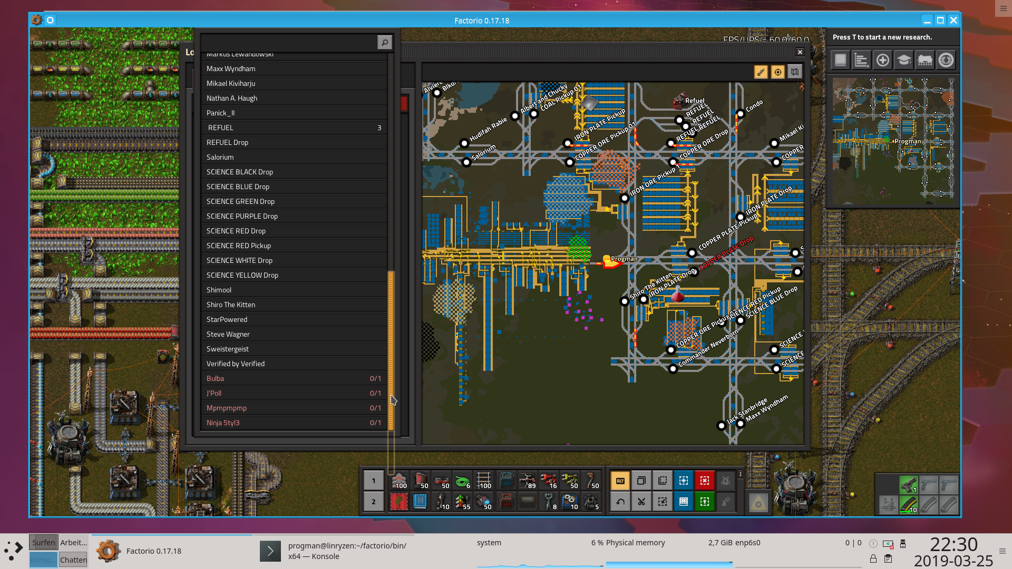Click the blue blueprint book shortcut
1012x569 pixels.
pos(684,502)
